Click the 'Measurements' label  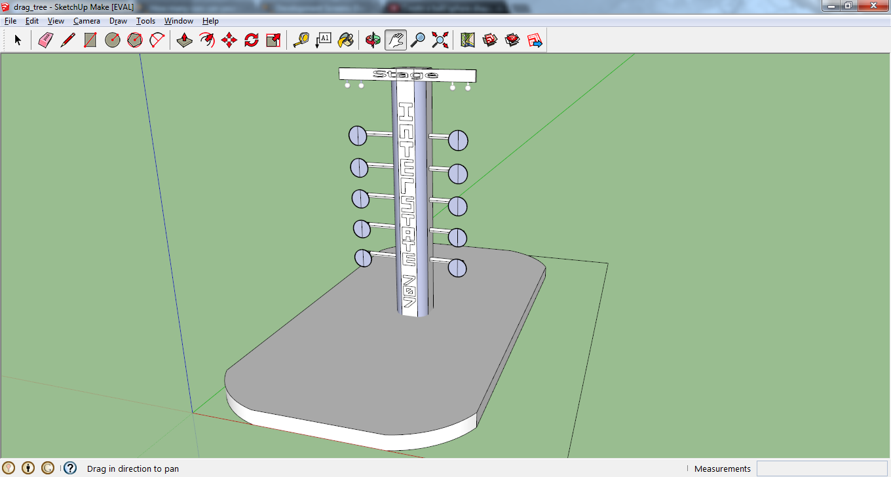pyautogui.click(x=722, y=468)
